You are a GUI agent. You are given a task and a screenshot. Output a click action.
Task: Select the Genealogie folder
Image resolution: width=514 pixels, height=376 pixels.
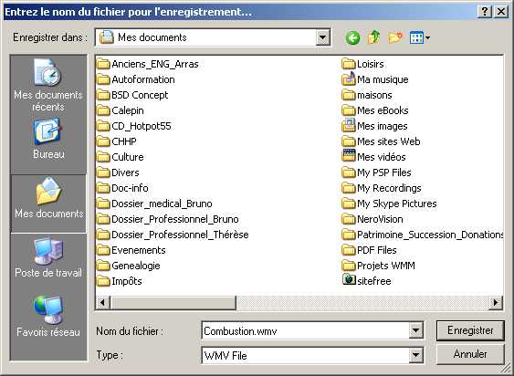pos(129,266)
